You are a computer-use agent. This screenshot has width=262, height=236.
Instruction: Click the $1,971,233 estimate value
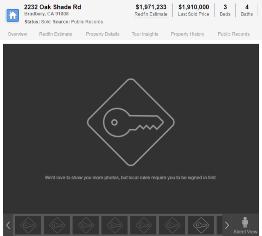tap(151, 7)
